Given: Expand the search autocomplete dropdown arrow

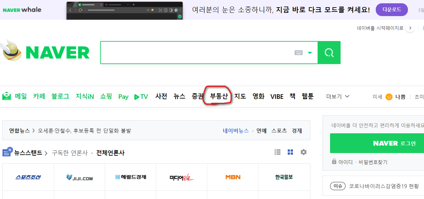Looking at the screenshot, I should click(x=310, y=53).
